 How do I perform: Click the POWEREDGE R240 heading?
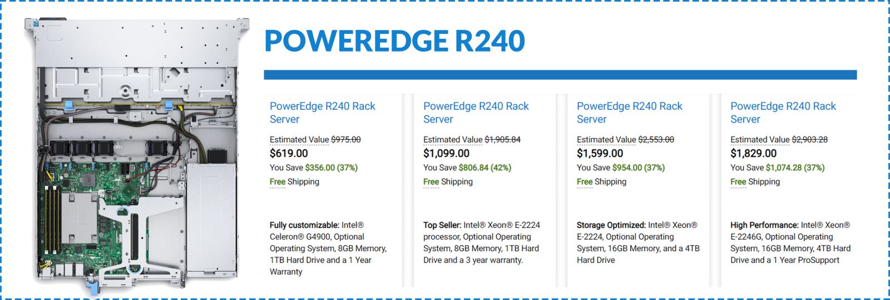click(x=394, y=40)
